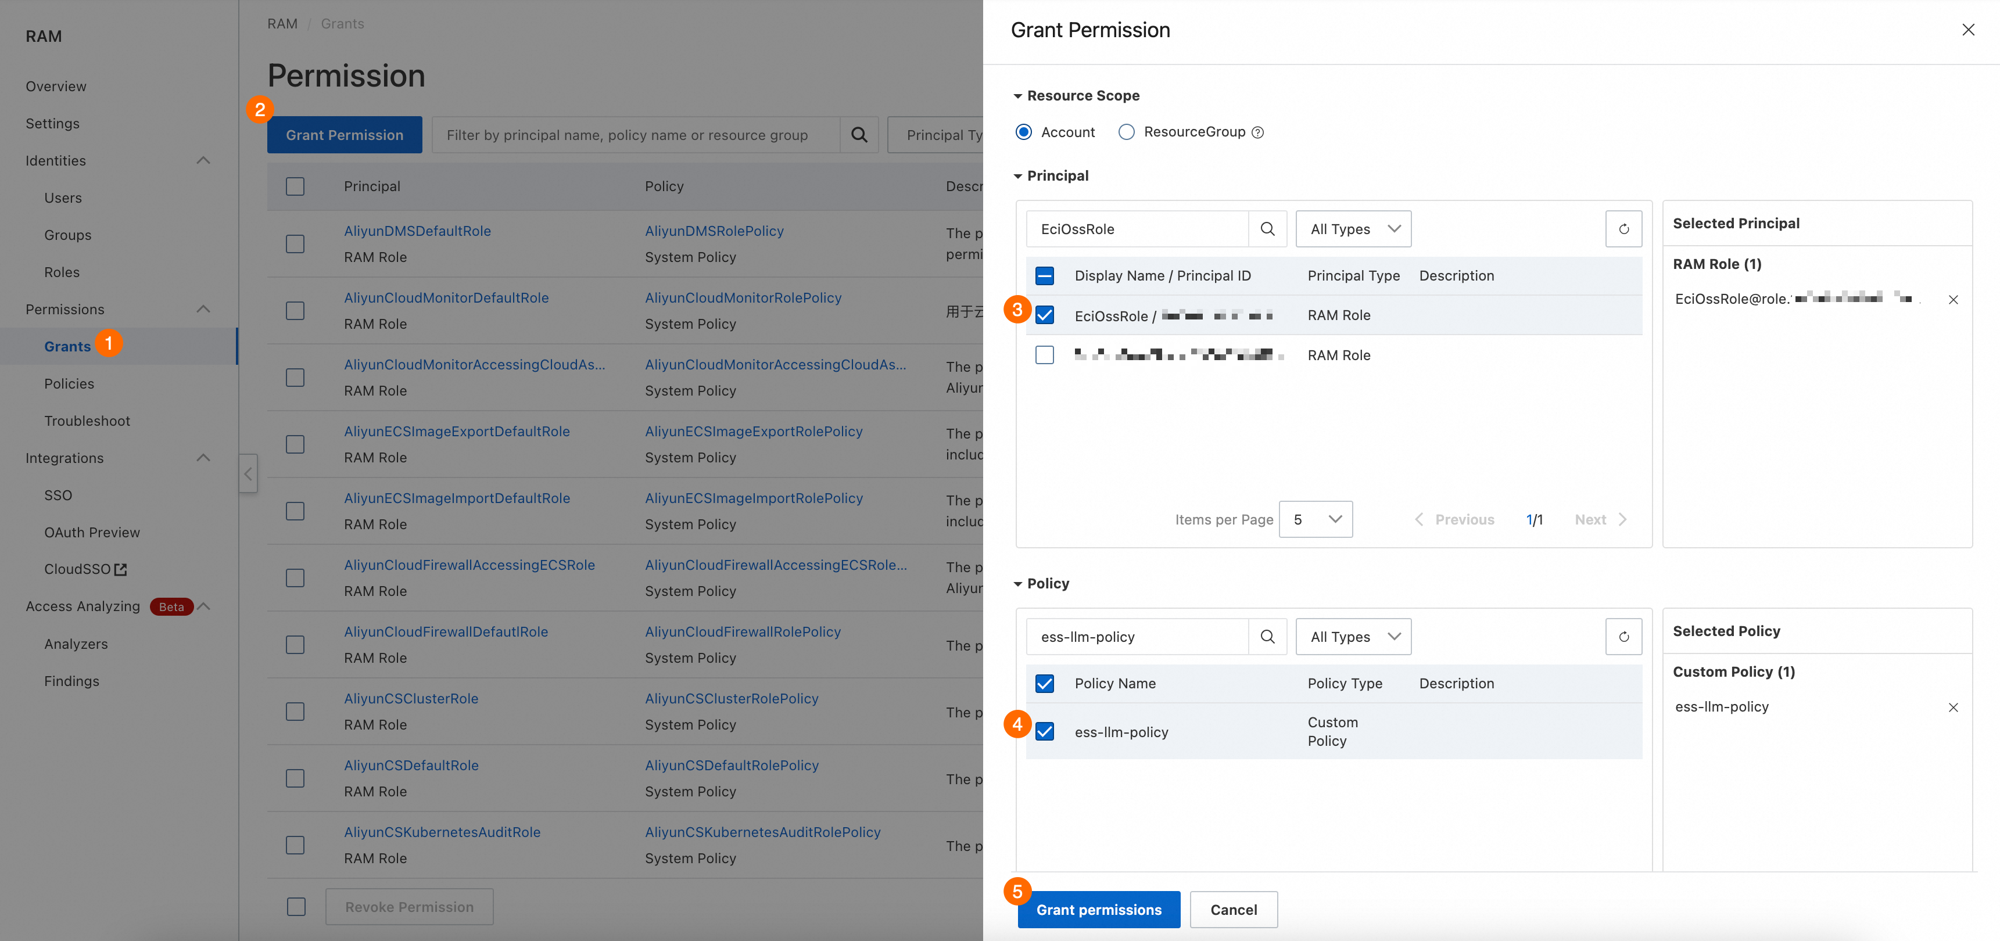The height and width of the screenshot is (941, 2000).
Task: Check the second RAM Role principal checkbox
Action: coord(1044,355)
